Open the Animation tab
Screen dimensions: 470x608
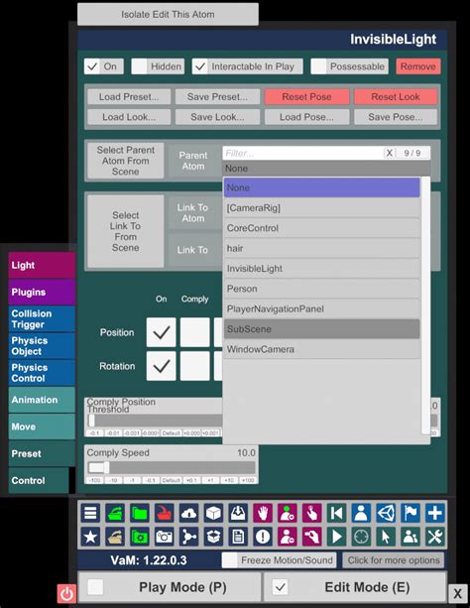point(42,400)
